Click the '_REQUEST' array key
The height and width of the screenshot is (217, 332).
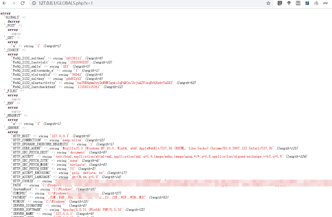point(13,115)
